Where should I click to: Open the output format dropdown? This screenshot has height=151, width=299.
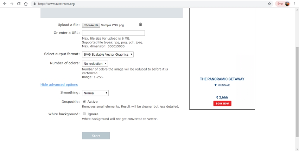[108, 54]
